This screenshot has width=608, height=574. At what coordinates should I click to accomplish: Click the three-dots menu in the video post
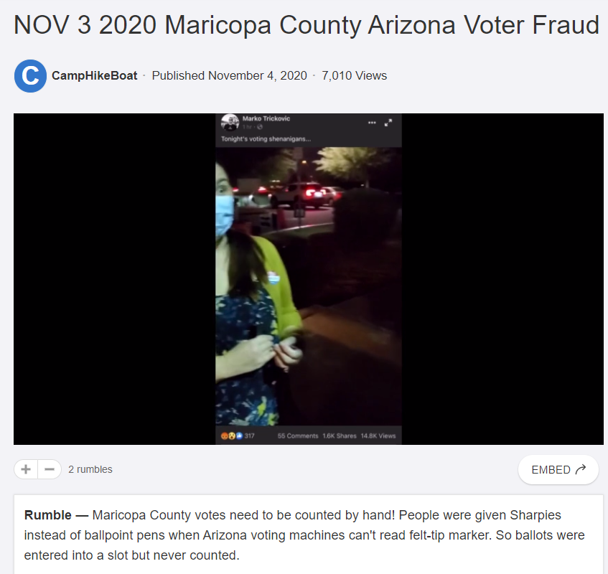point(372,123)
